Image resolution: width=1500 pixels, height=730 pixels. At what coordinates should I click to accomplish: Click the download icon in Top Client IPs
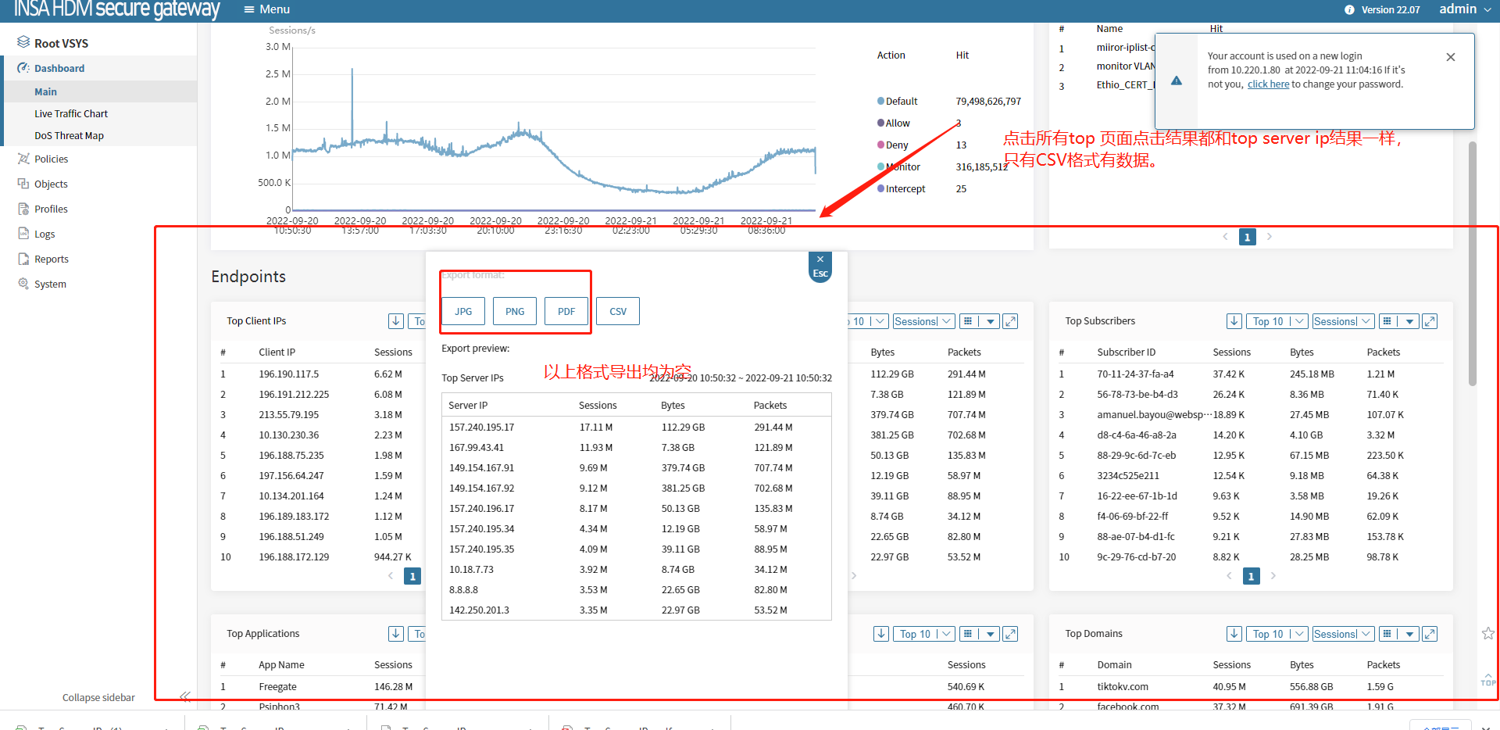pos(396,321)
